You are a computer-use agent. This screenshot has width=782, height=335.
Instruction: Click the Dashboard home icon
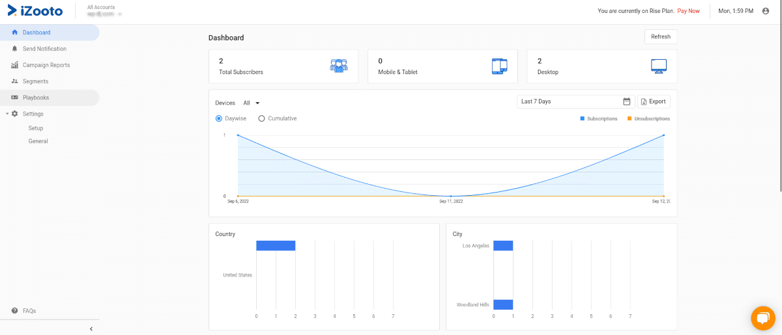coord(15,33)
